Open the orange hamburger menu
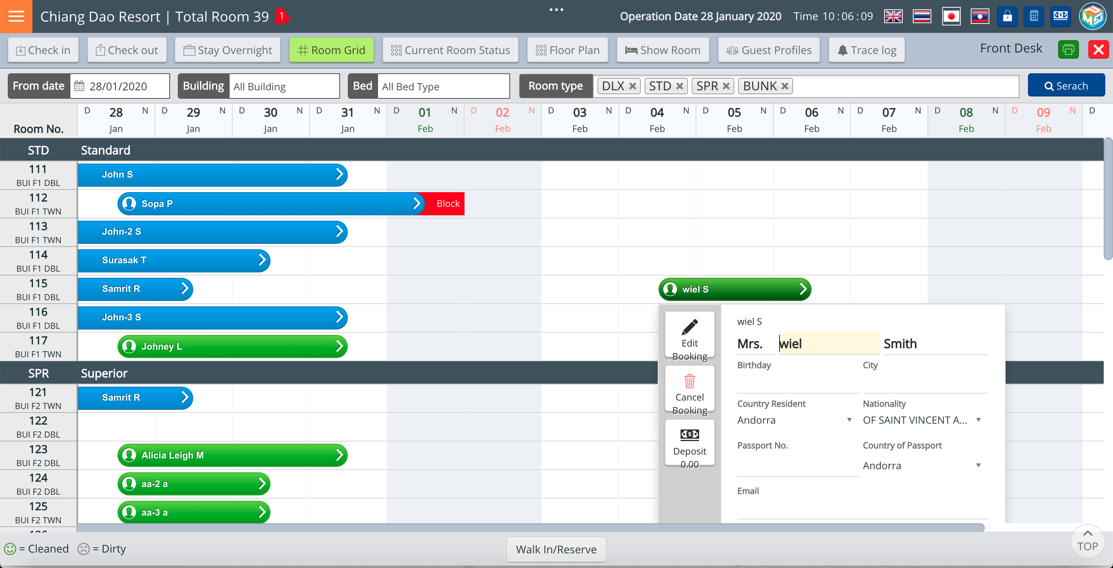Screen dimensions: 1113x568 click(x=16, y=16)
